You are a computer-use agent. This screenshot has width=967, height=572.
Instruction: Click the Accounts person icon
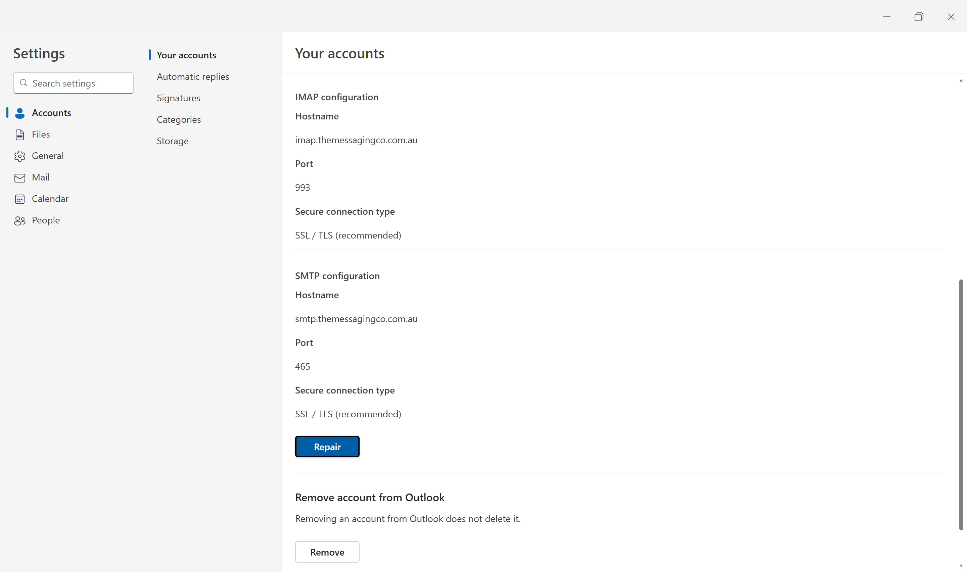click(x=20, y=113)
